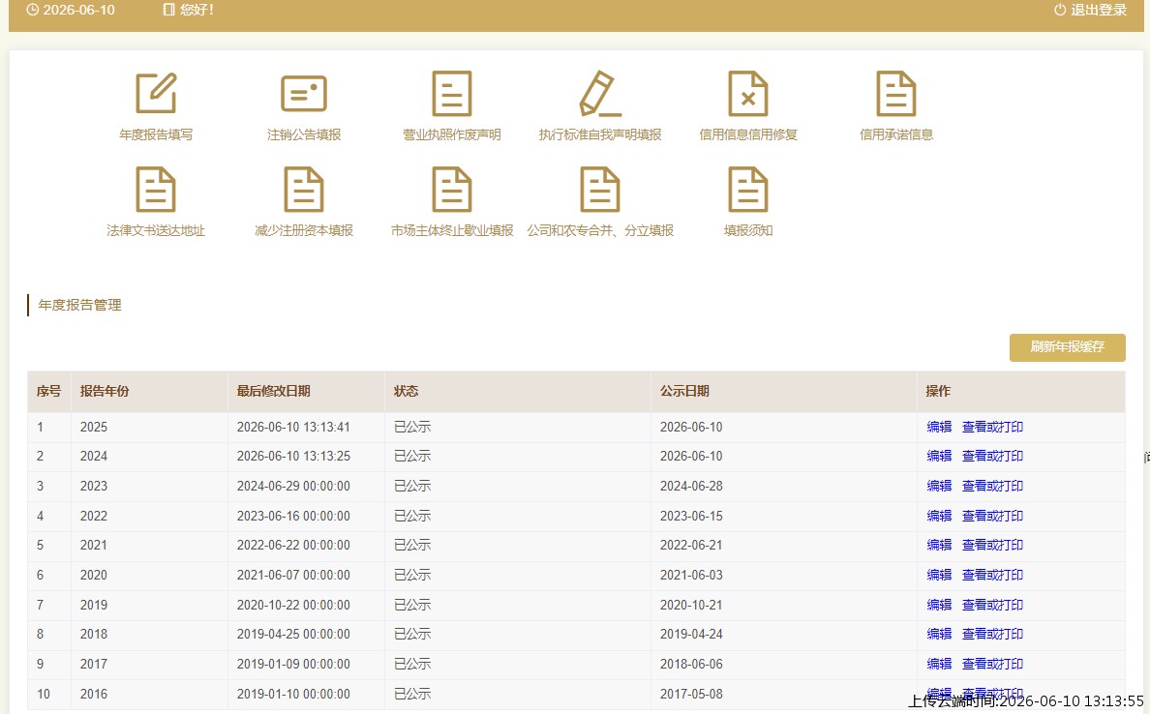View or print the 2023 report
The image size is (1150, 714).
click(x=992, y=486)
